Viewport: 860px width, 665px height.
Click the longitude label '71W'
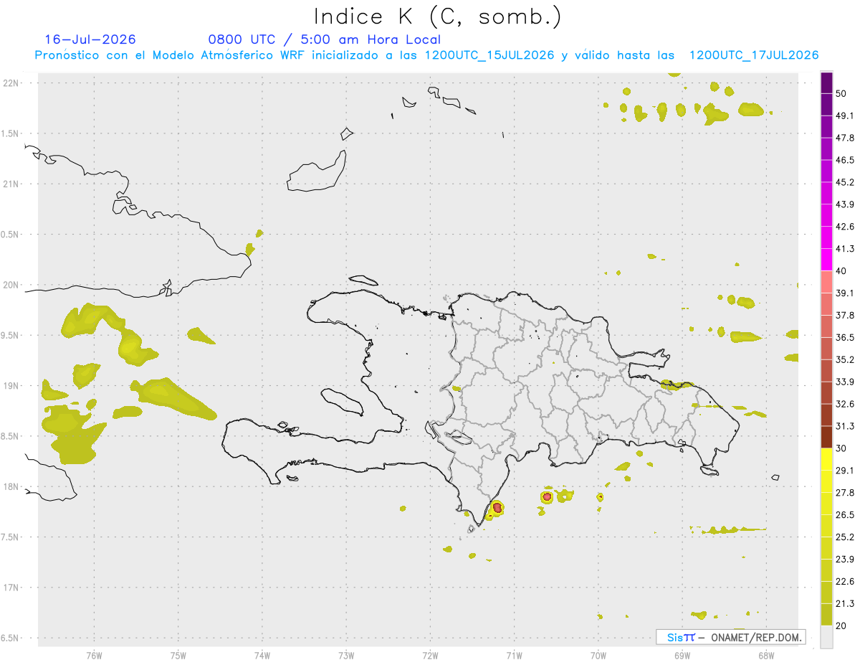(x=514, y=655)
